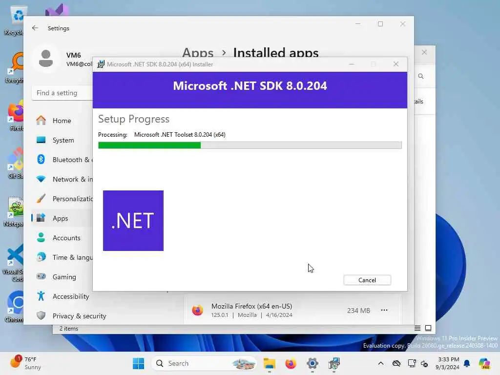Click the network volume tray icon
The height and width of the screenshot is (375, 500).
(x=424, y=363)
